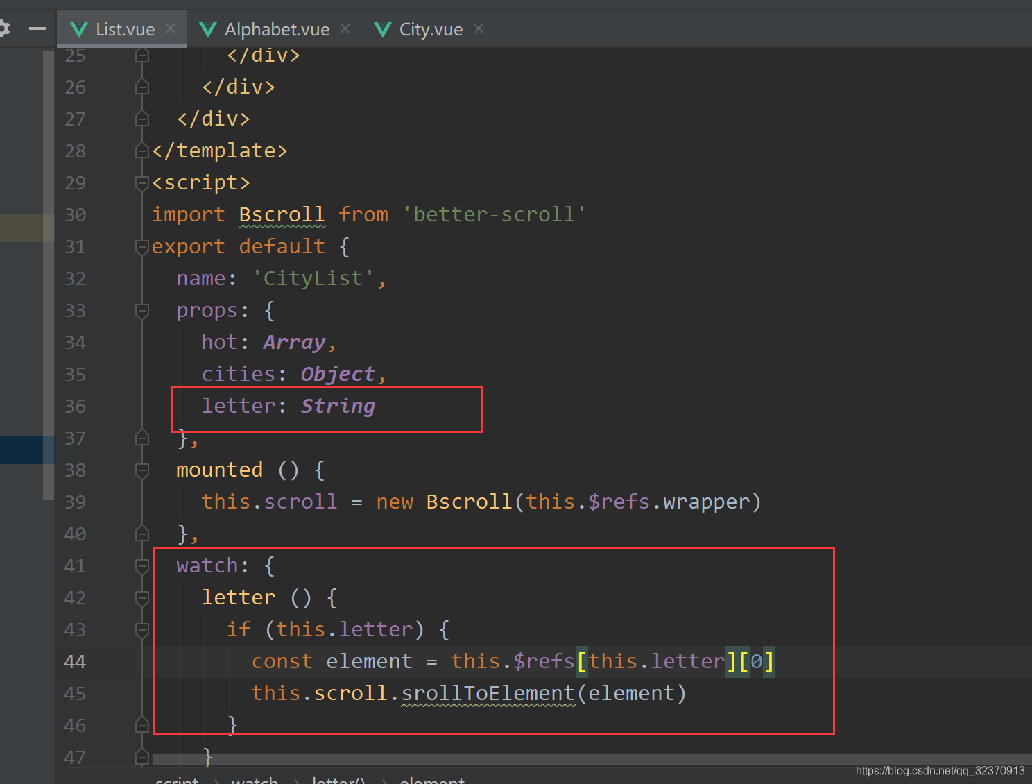The image size is (1032, 784).
Task: Click fold end marker at line 47
Action: point(142,757)
